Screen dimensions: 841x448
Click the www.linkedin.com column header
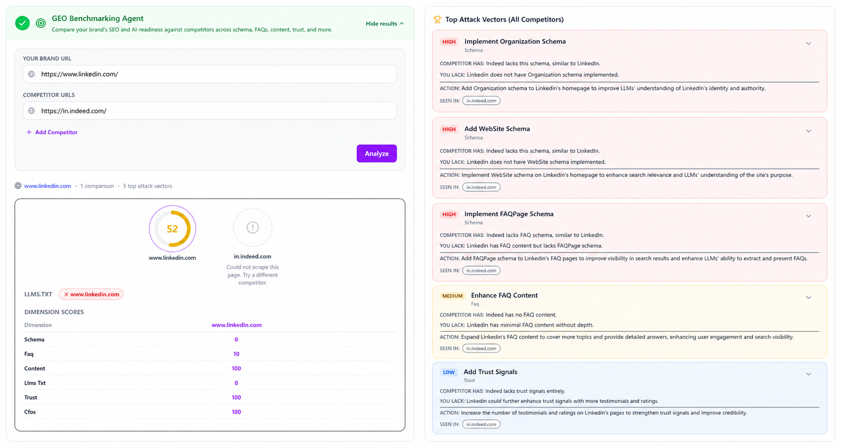click(x=237, y=325)
